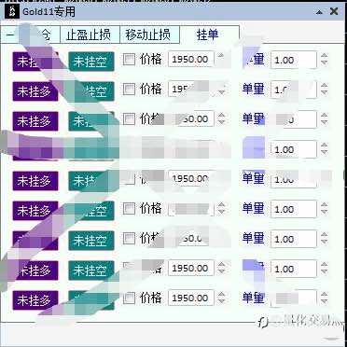Open the 移动止损 tab
Screen dimensions: 347x347
pos(149,35)
